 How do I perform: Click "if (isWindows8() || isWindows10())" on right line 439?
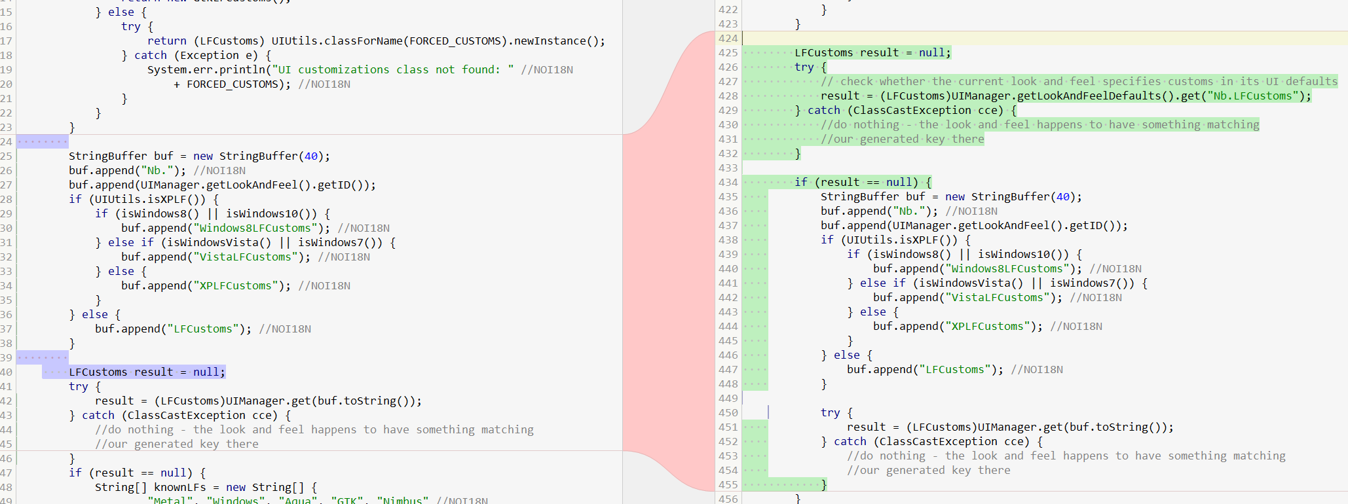click(965, 254)
